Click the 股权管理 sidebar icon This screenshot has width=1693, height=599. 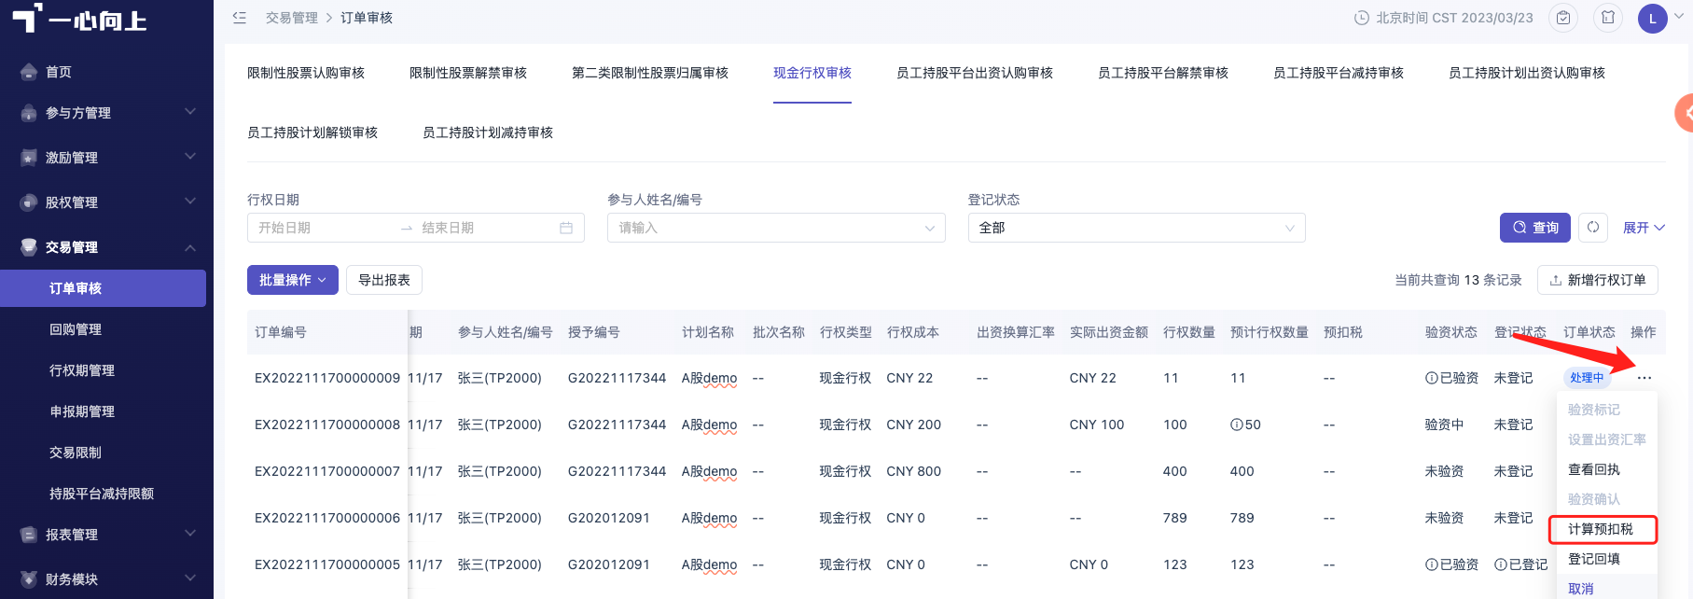(29, 202)
